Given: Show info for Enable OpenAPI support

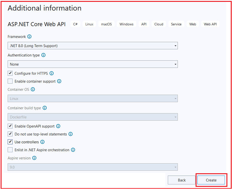Looking at the screenshot, I should (58, 126).
